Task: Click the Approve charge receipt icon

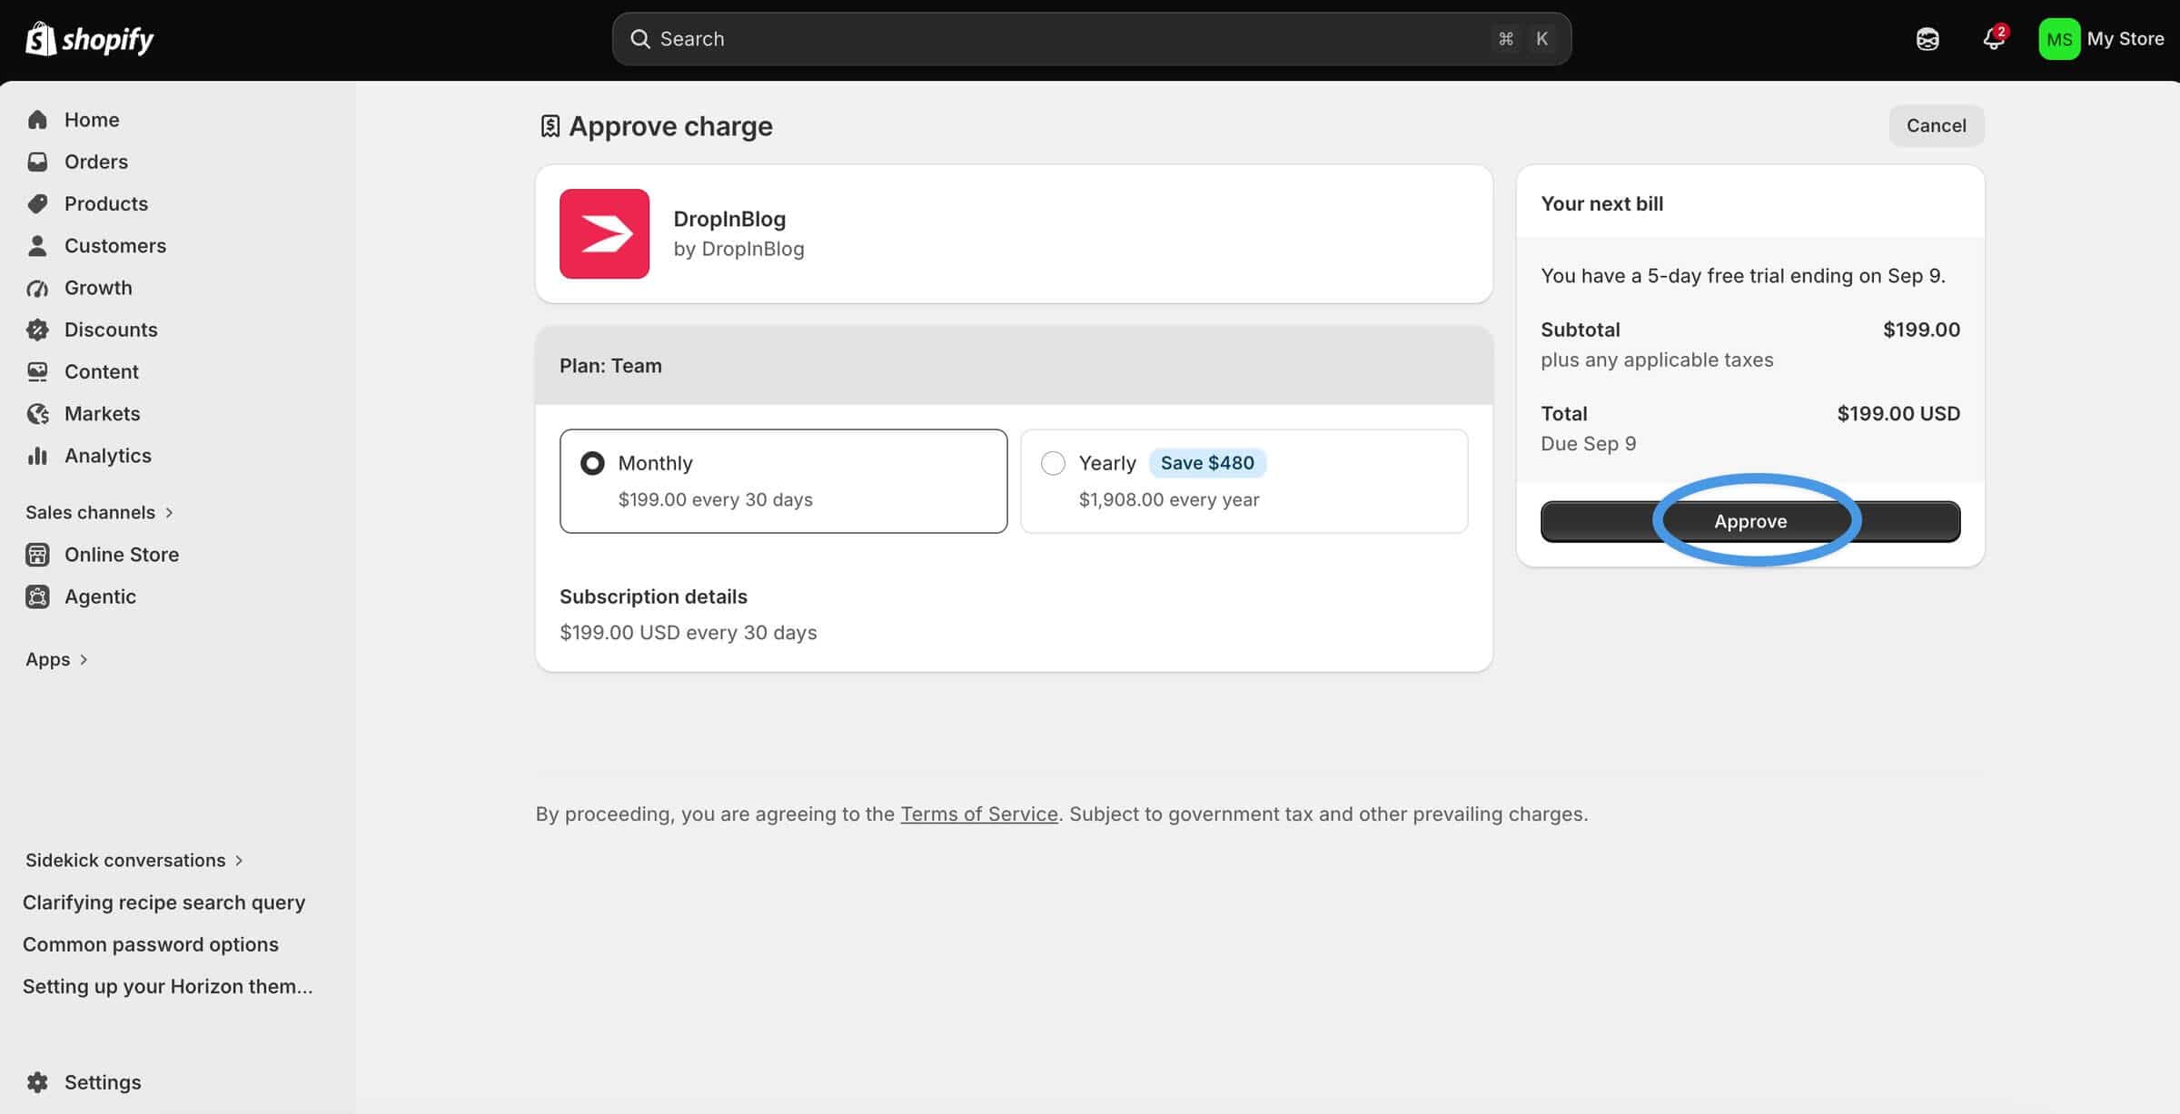Action: [550, 126]
